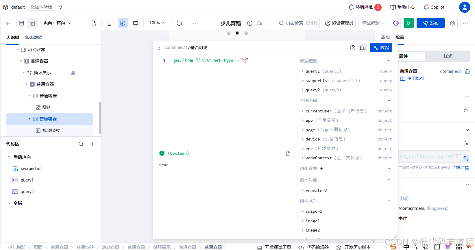Open 帮助中心 help center

point(402,7)
